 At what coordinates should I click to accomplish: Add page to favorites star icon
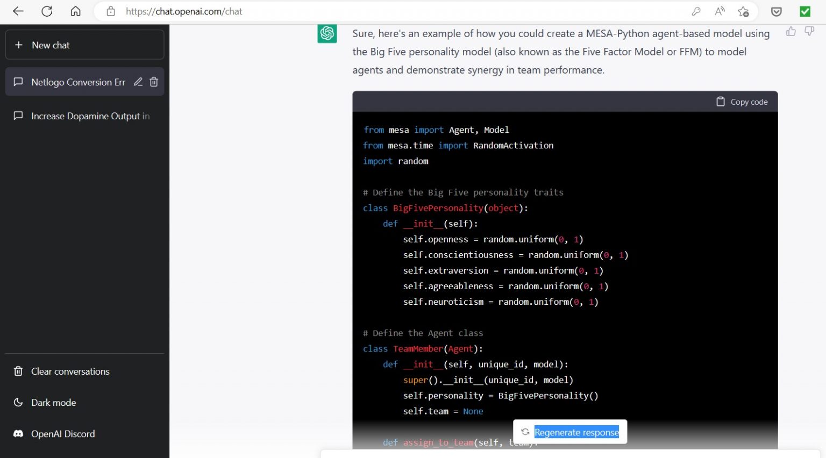coord(743,11)
